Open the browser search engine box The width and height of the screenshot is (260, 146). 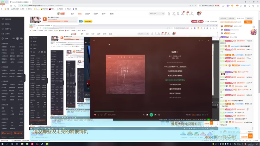209,6
